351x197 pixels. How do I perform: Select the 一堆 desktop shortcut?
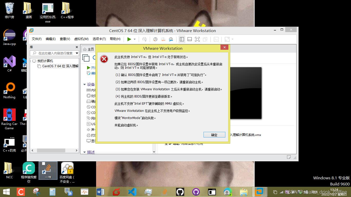48,170
